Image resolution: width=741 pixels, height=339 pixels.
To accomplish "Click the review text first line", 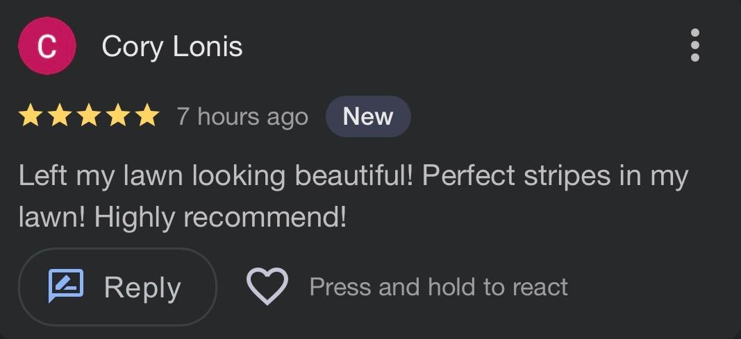I will coord(353,176).
